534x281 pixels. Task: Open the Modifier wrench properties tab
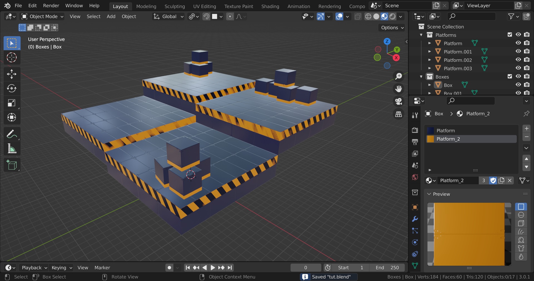[415, 219]
